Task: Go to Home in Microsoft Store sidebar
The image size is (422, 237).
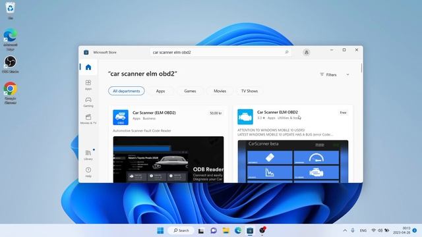Action: pos(88,67)
